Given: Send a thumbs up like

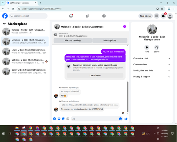Looking at the screenshot, I should point(126,119).
